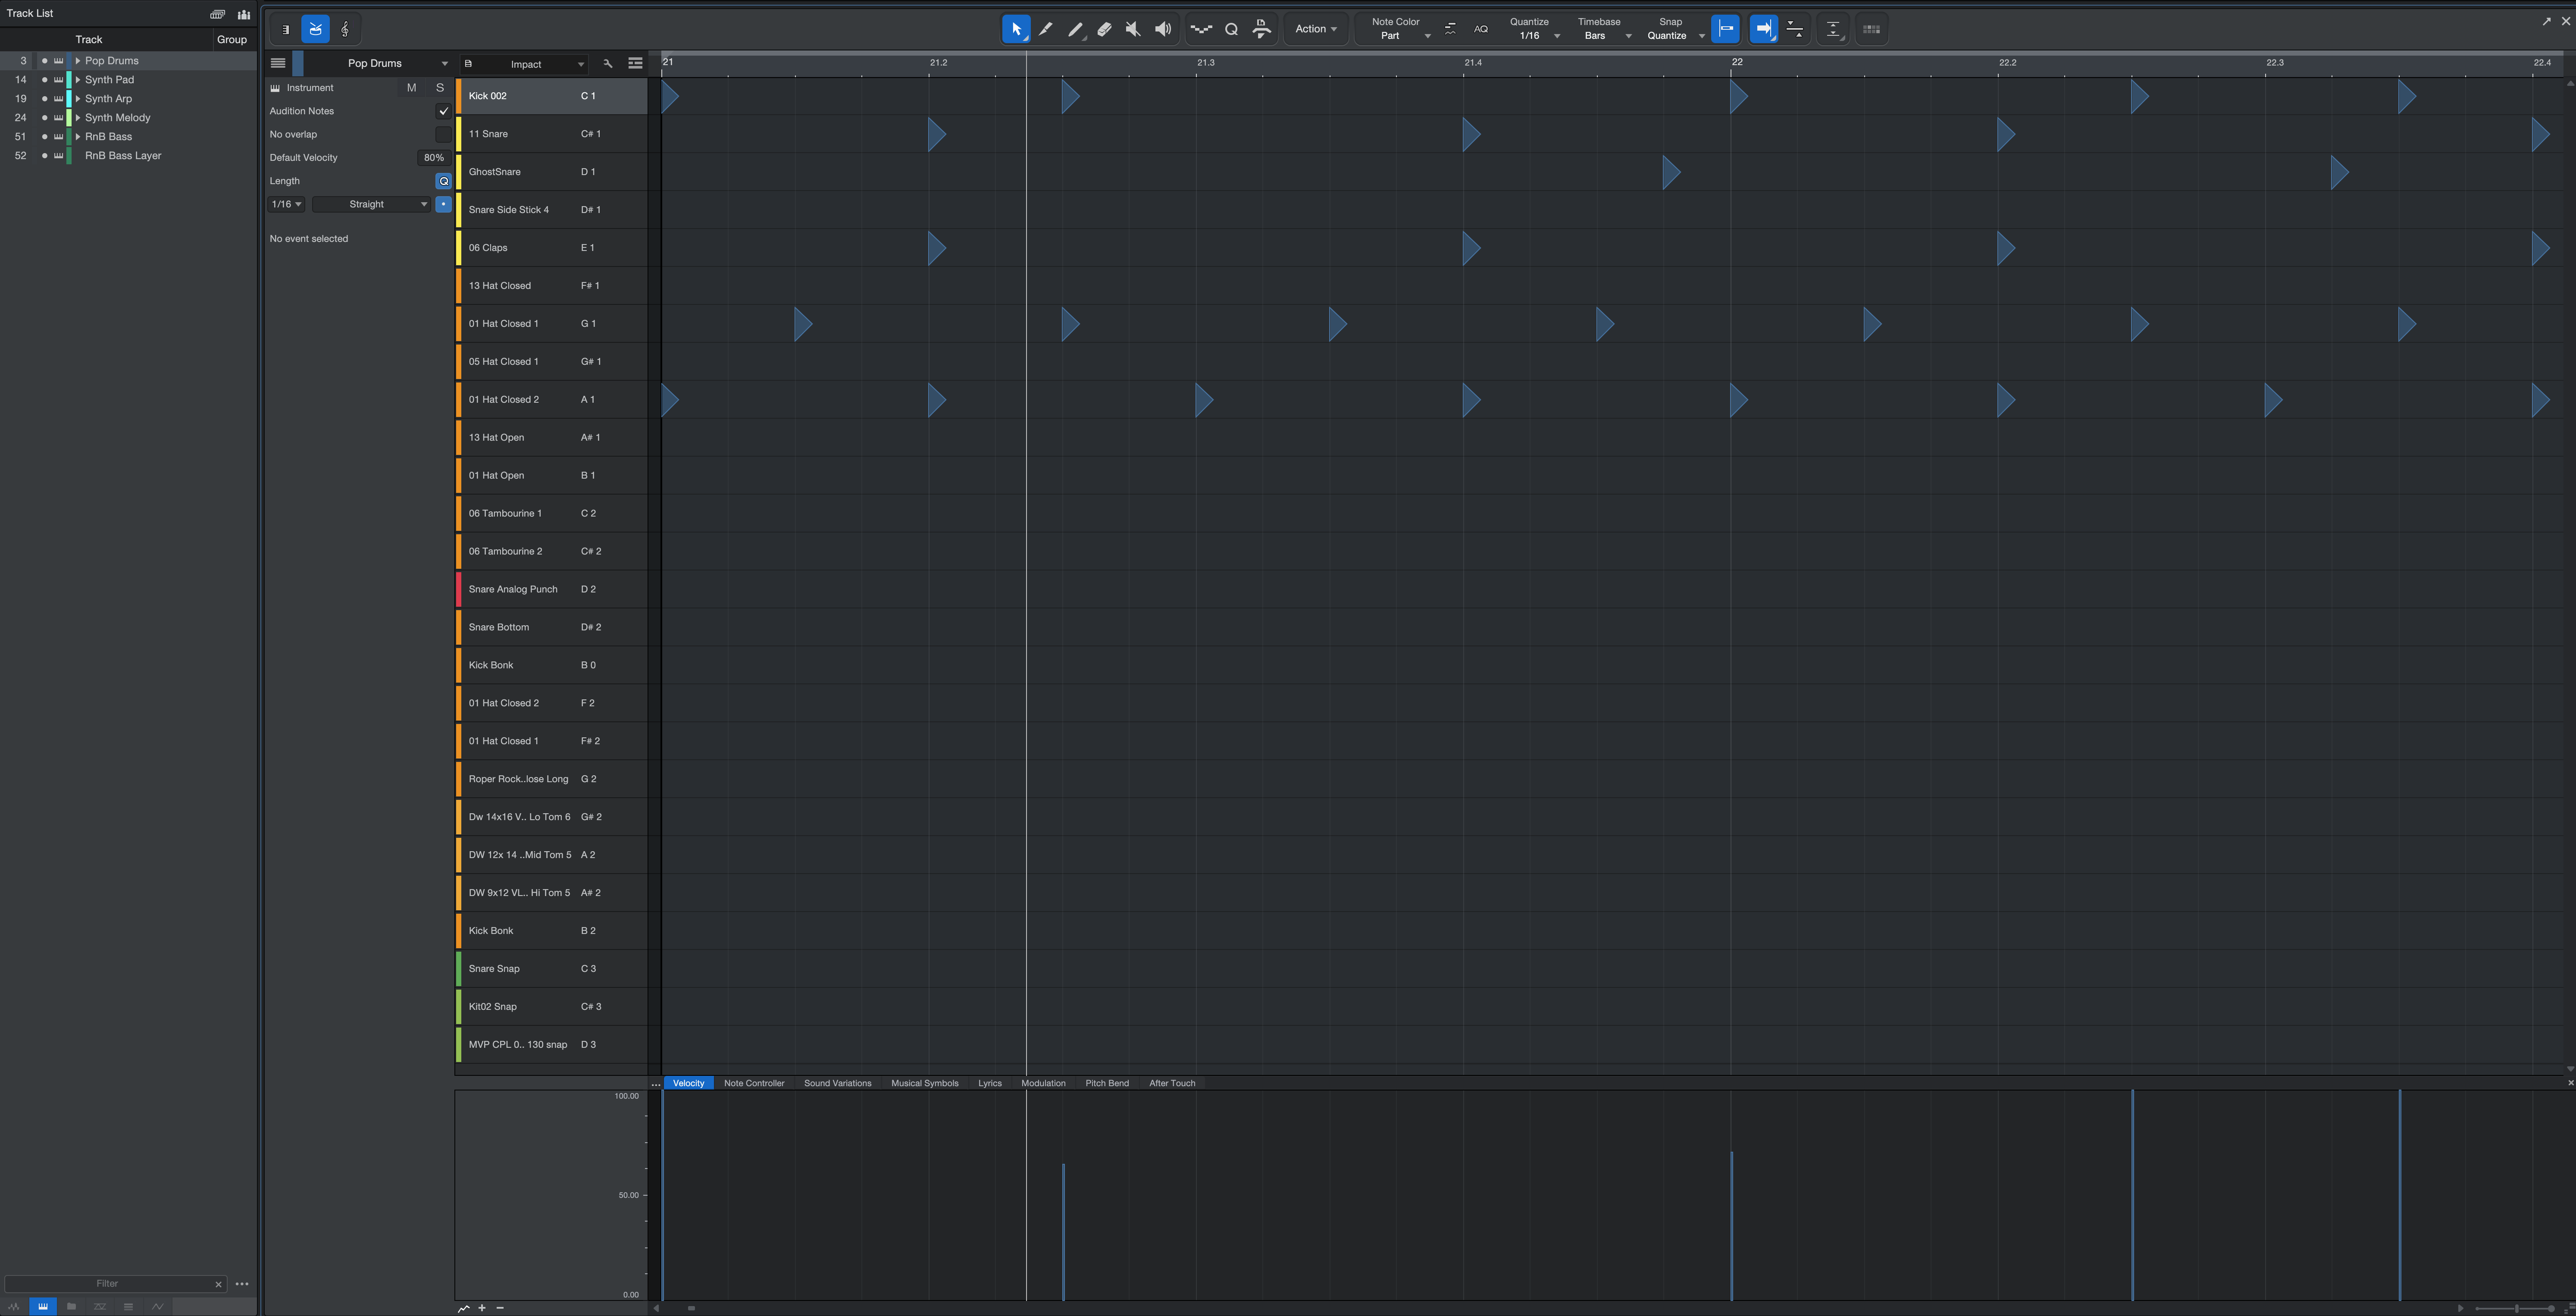Open the 1/16 length dropdown in inspector
The width and height of the screenshot is (2576, 1316).
click(286, 204)
